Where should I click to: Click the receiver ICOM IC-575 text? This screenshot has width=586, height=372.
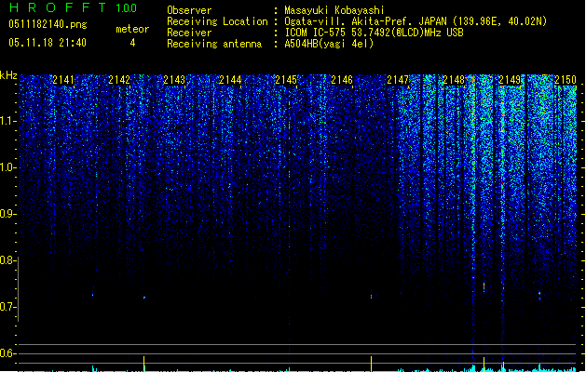(x=374, y=33)
